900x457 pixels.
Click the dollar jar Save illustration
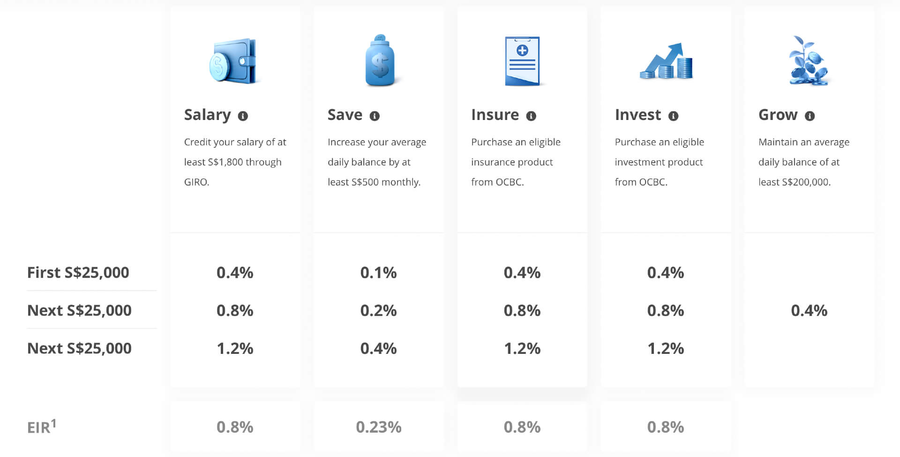pyautogui.click(x=380, y=61)
